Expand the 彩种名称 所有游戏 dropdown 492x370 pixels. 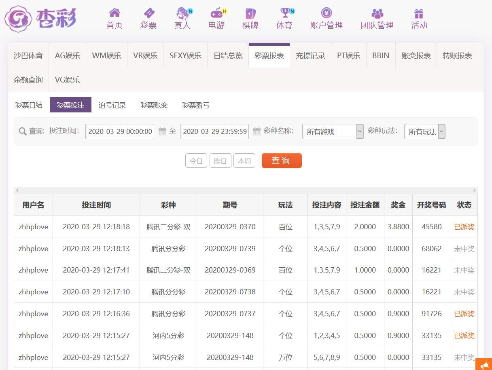coord(333,131)
